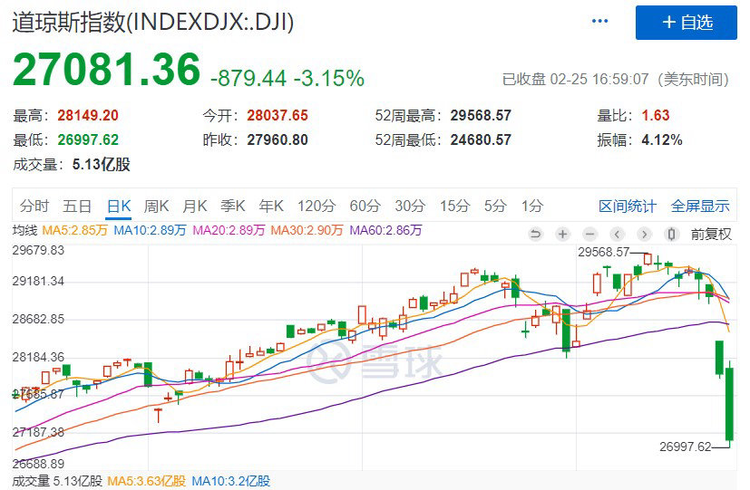Click the 量比 value 1.63
Image resolution: width=750 pixels, height=490 pixels.
pos(656,116)
